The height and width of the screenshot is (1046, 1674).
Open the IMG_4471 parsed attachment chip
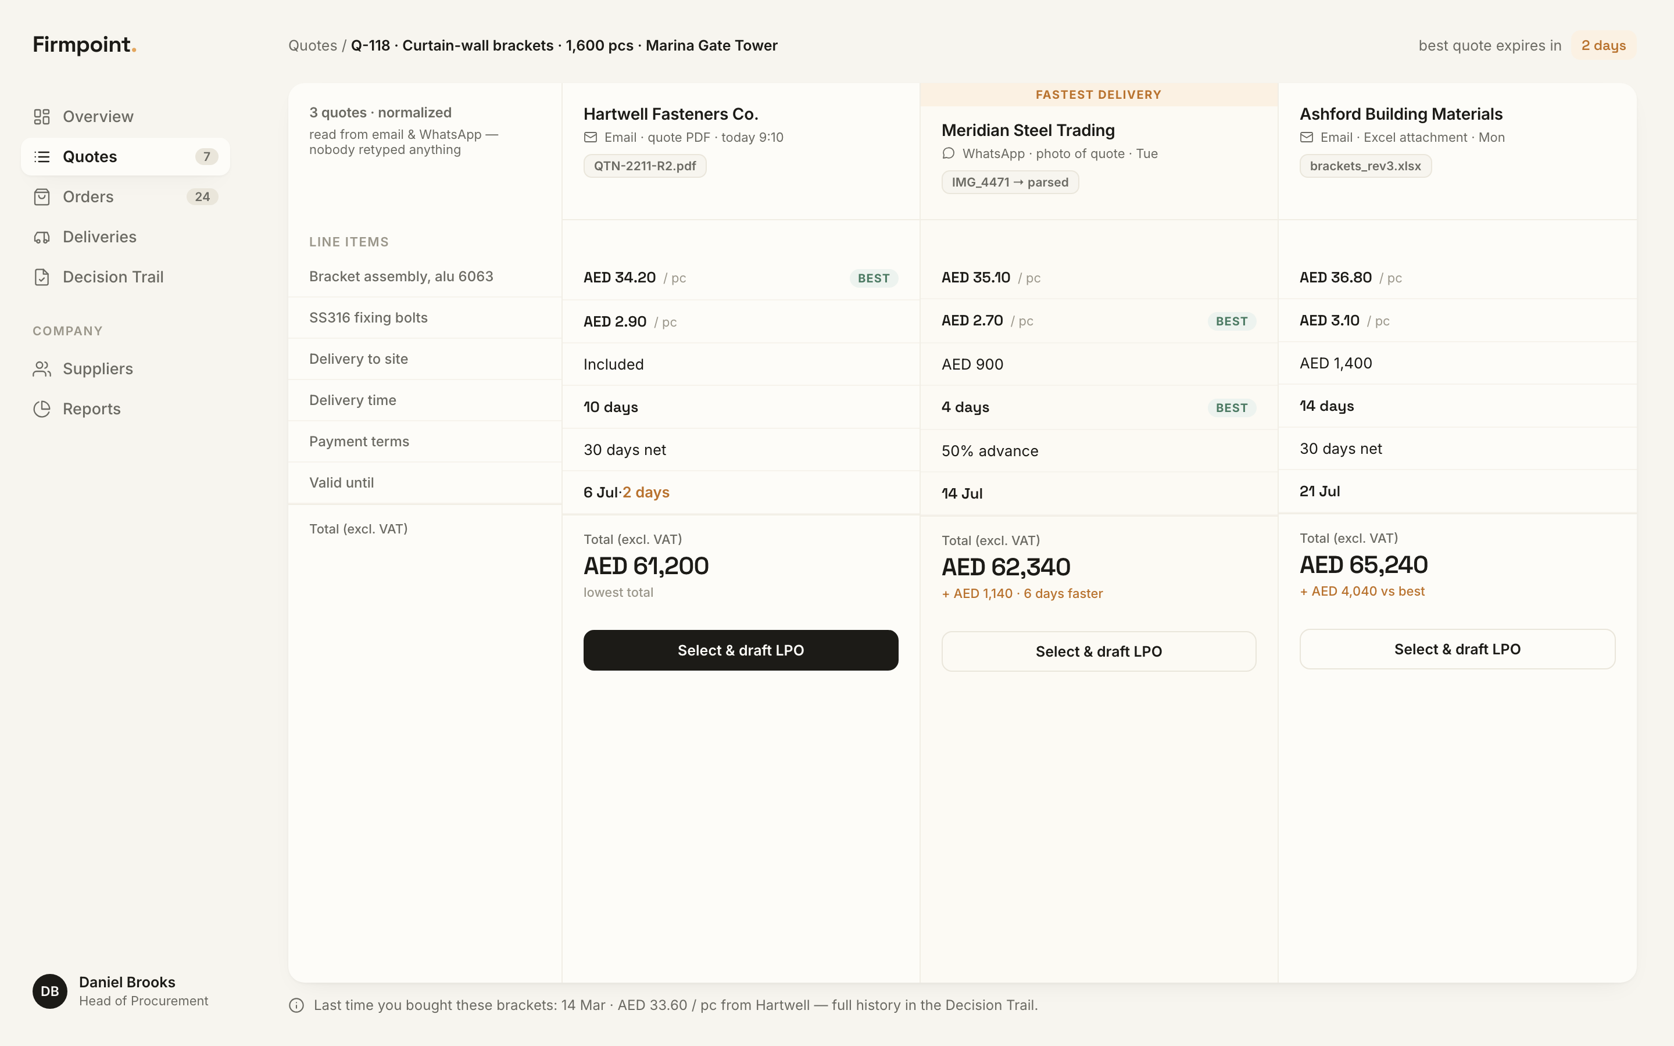pyautogui.click(x=1010, y=182)
